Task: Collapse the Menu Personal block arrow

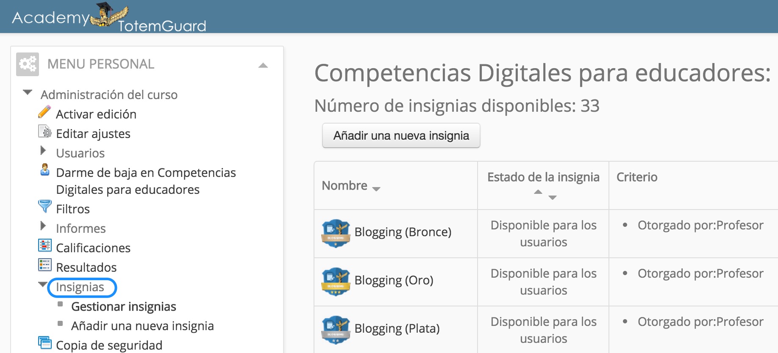Action: [263, 65]
